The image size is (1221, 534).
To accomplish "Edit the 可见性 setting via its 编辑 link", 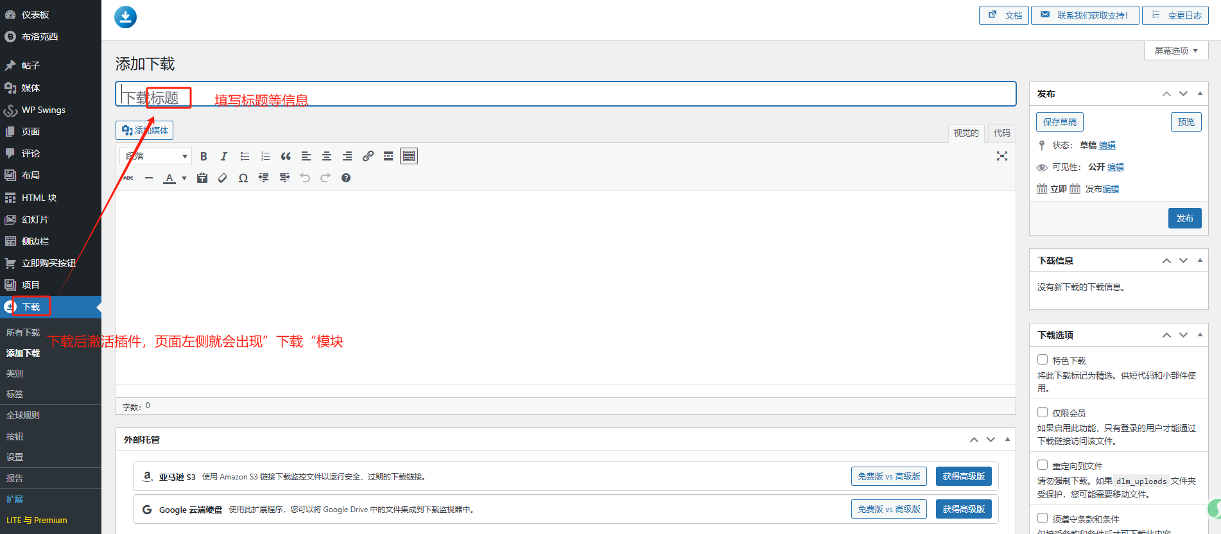I will point(1116,167).
